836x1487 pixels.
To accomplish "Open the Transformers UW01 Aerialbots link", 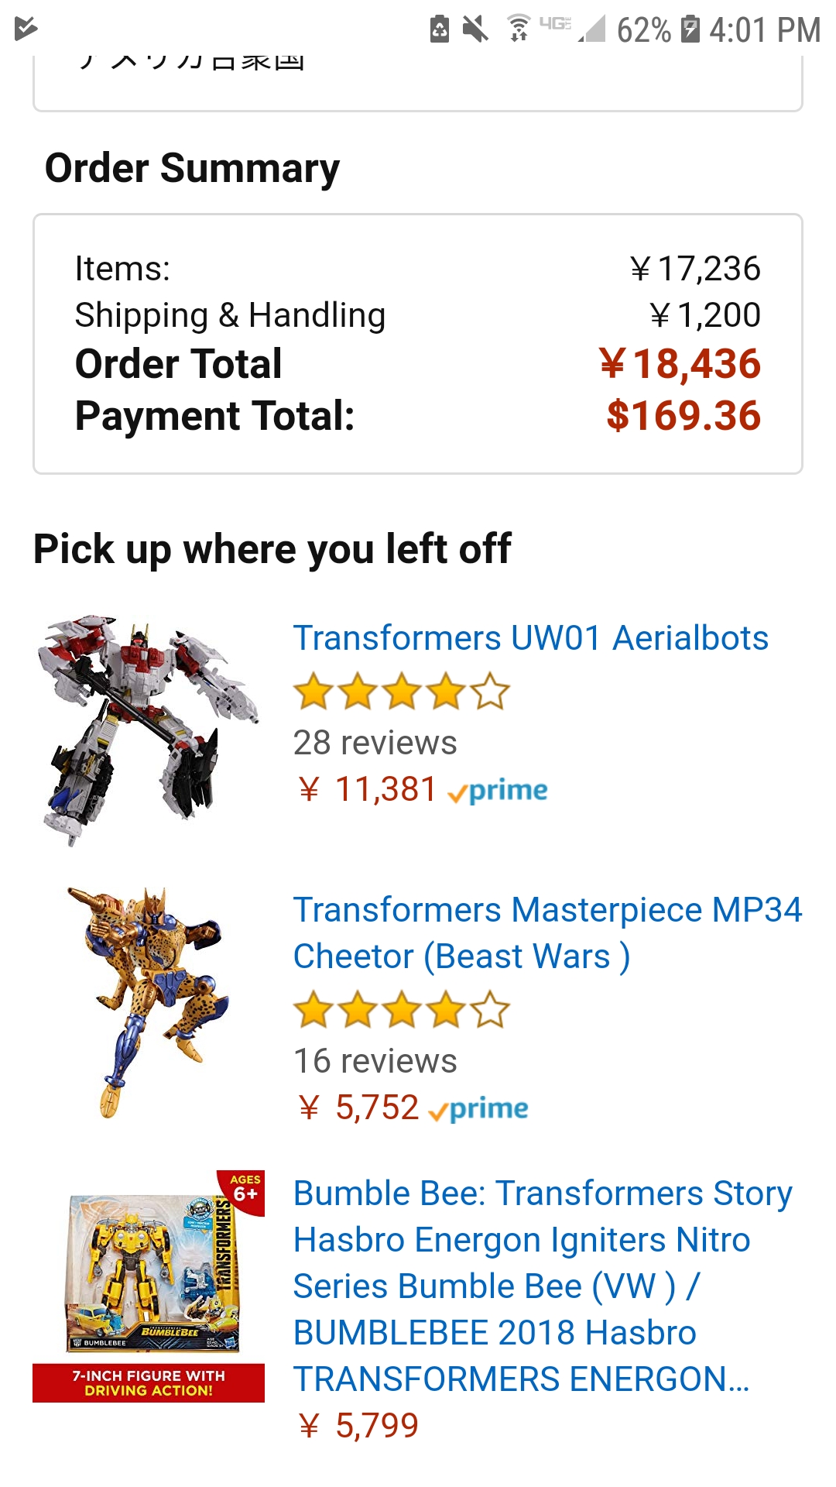I will 530,638.
